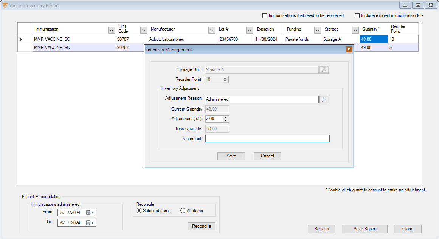Viewport: 439px width, 239px height.
Task: Select the All items reconcile option
Action: tap(183, 211)
